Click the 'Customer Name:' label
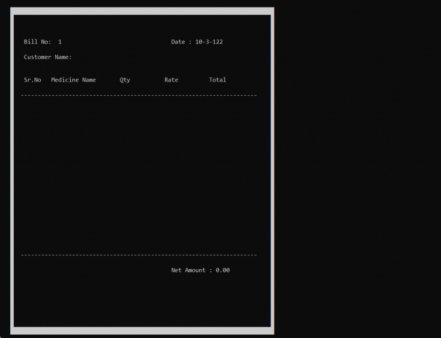441x338 pixels. (x=48, y=57)
